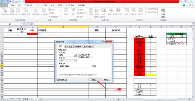Switch to the 出错警告 dialog tab
The height and width of the screenshot is (101, 195).
tap(78, 47)
